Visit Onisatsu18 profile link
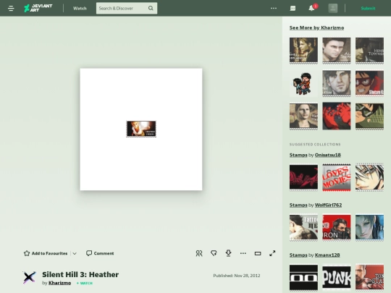The width and height of the screenshot is (391, 293). click(x=328, y=155)
